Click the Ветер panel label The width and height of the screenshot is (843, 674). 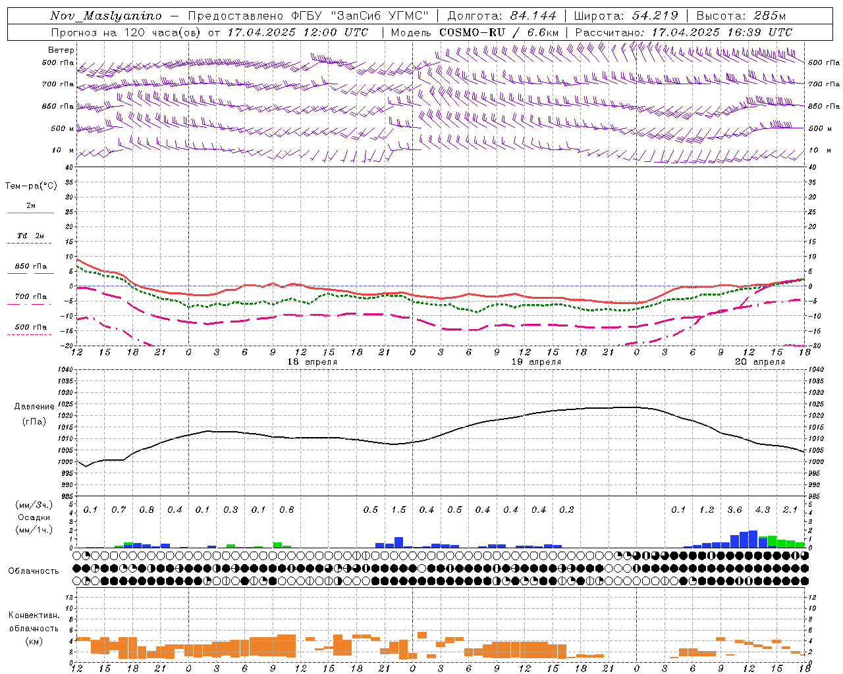click(61, 50)
